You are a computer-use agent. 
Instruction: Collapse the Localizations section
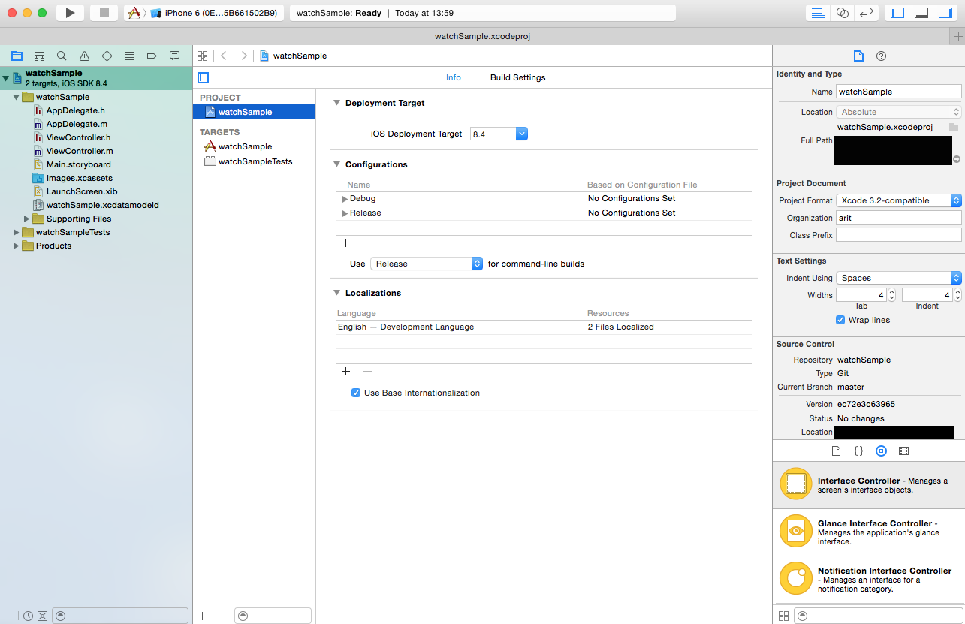(x=336, y=293)
